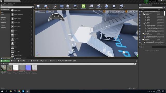Navigate to Surfaces in breadcrumb path

(x=52, y=61)
